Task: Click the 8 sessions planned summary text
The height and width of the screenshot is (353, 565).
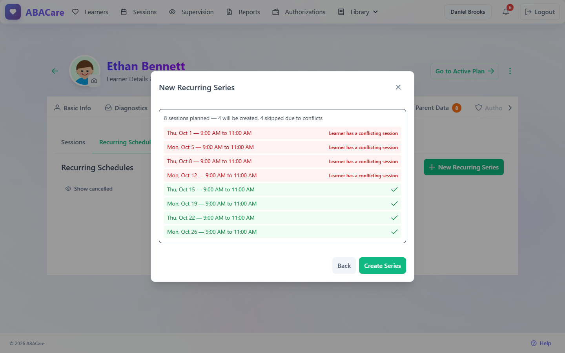Action: click(243, 118)
